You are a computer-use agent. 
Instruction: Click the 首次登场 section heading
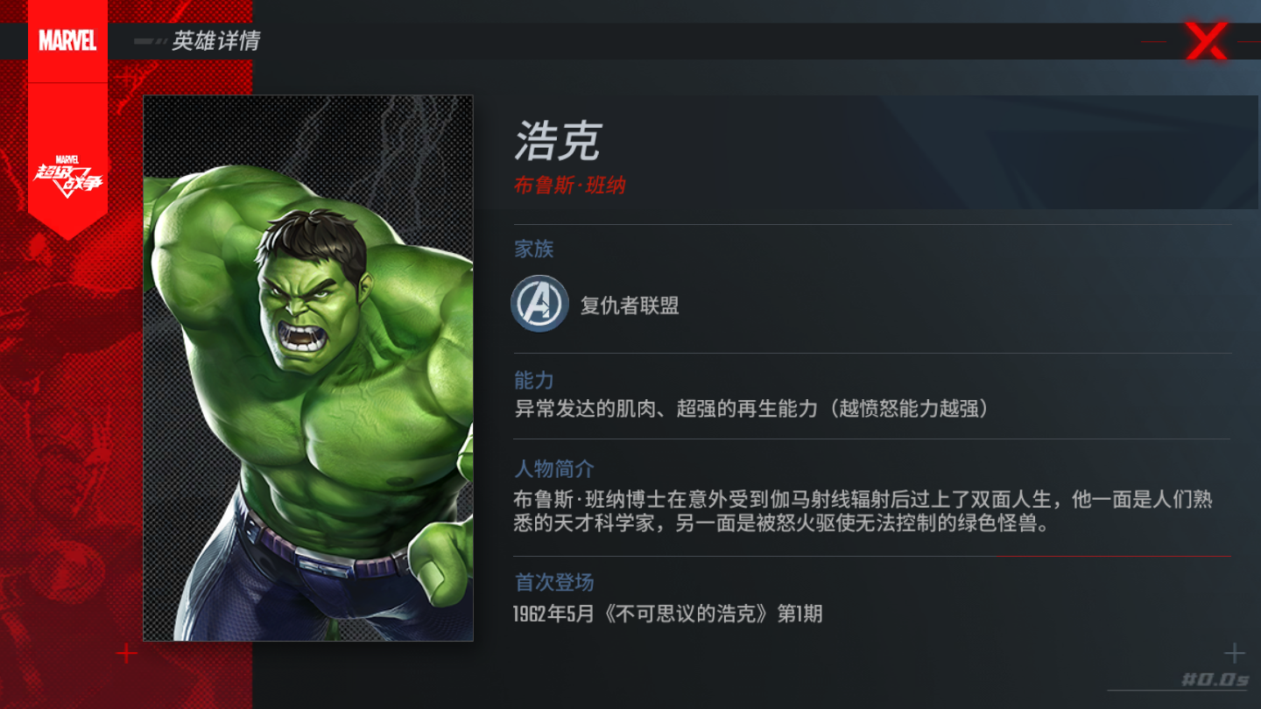tap(554, 582)
